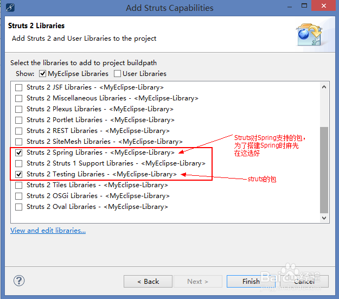Toggle the MyEclipse Libraries show checkbox
The width and height of the screenshot is (339, 299).
coord(42,74)
